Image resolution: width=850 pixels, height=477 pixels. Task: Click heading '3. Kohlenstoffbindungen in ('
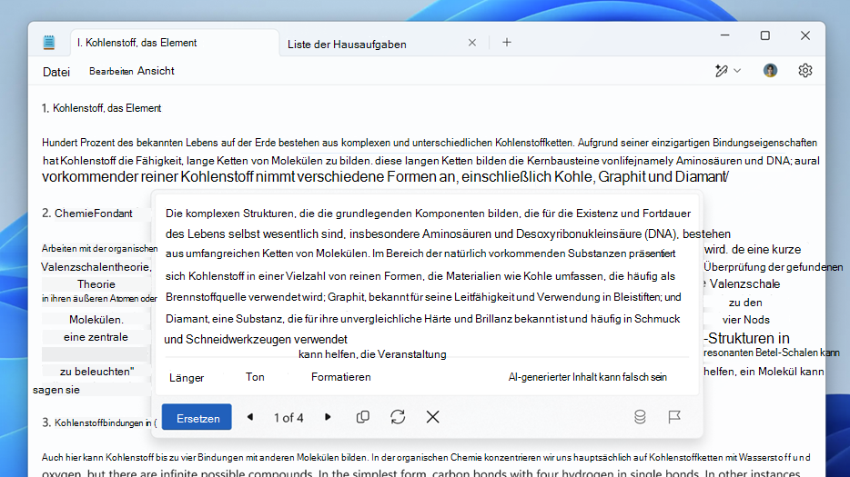coord(100,422)
